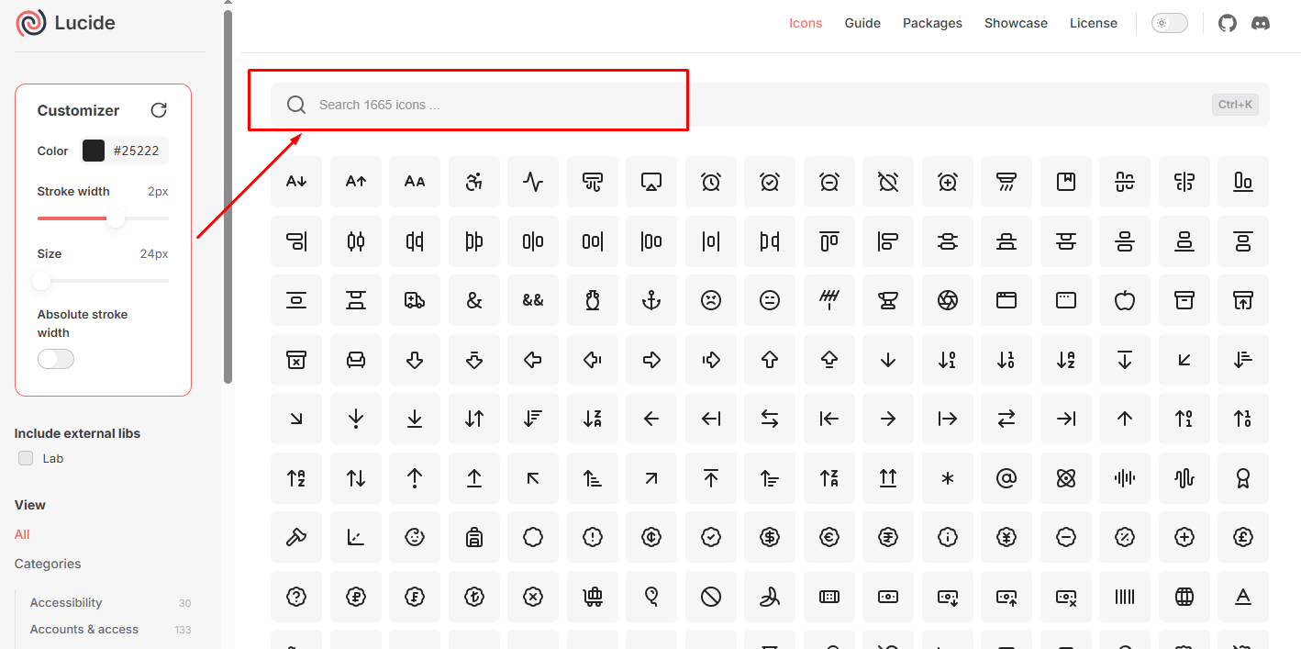Enable the Absolute stroke width toggle

click(x=56, y=358)
